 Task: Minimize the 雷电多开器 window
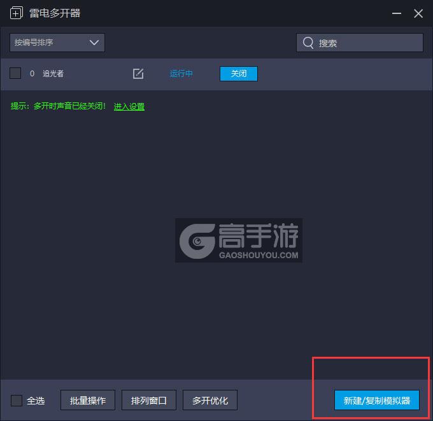[397, 13]
